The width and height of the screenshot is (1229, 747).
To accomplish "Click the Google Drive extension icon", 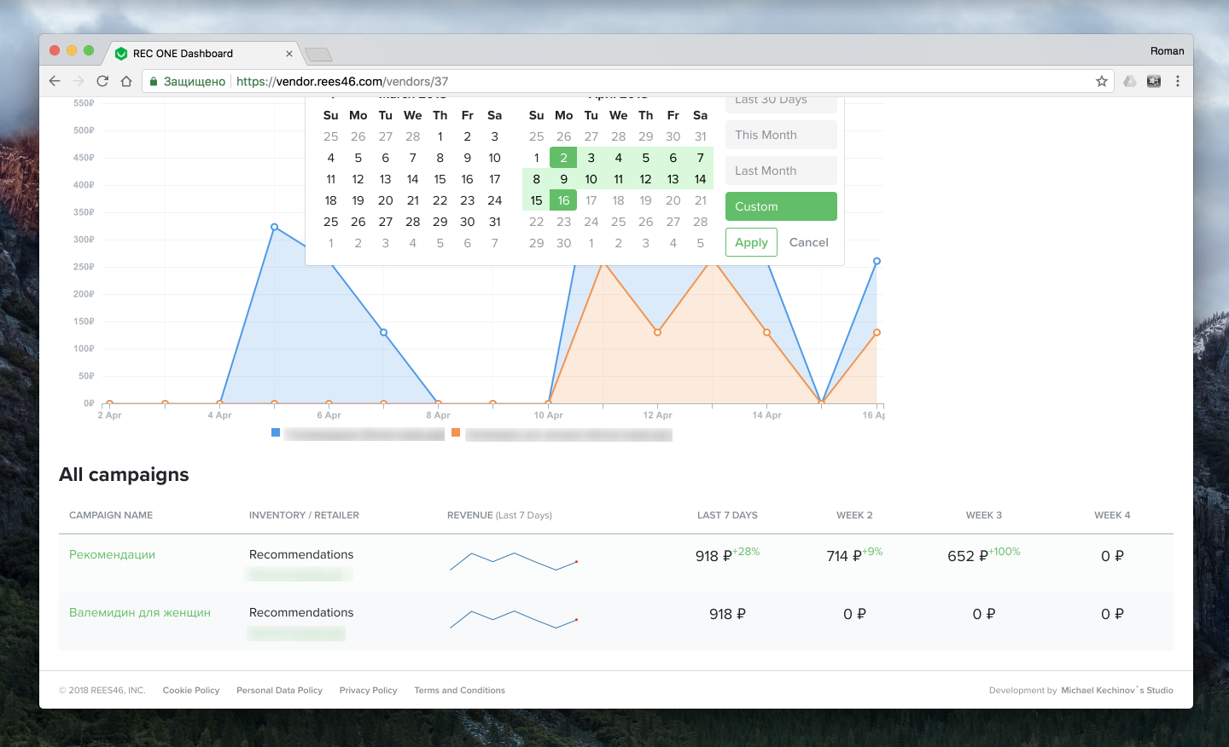I will pyautogui.click(x=1129, y=81).
